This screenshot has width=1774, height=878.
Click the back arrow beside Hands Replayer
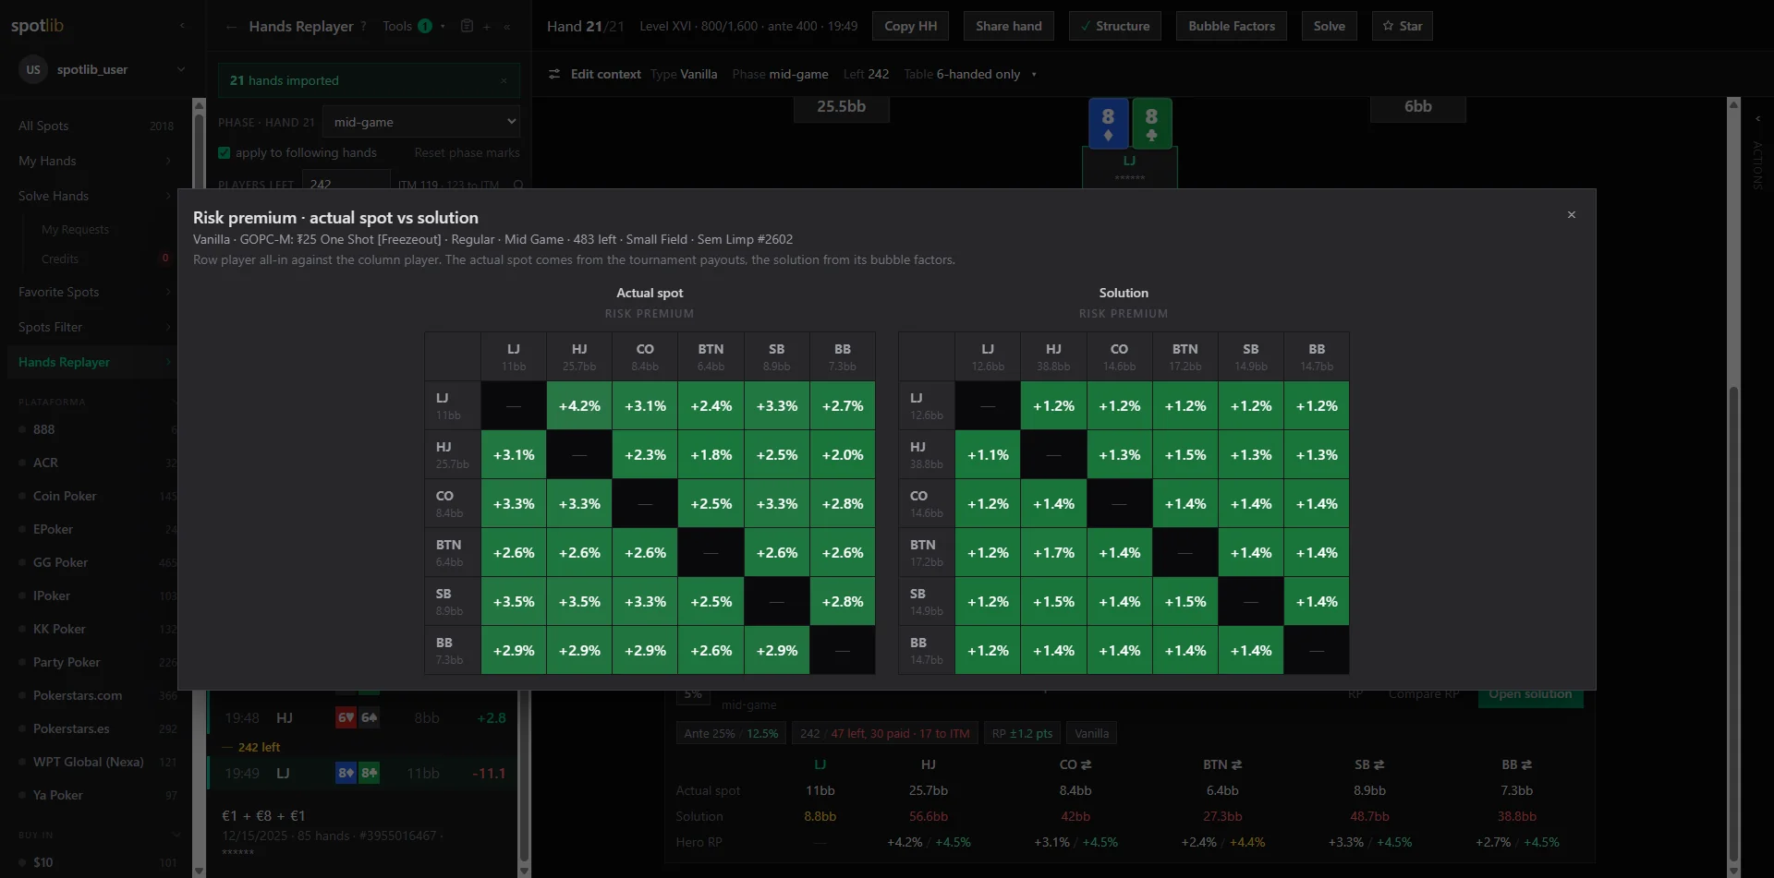tap(231, 27)
